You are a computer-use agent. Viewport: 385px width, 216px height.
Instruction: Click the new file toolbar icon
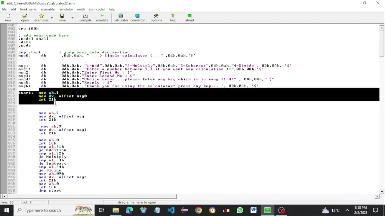[x=8, y=17]
